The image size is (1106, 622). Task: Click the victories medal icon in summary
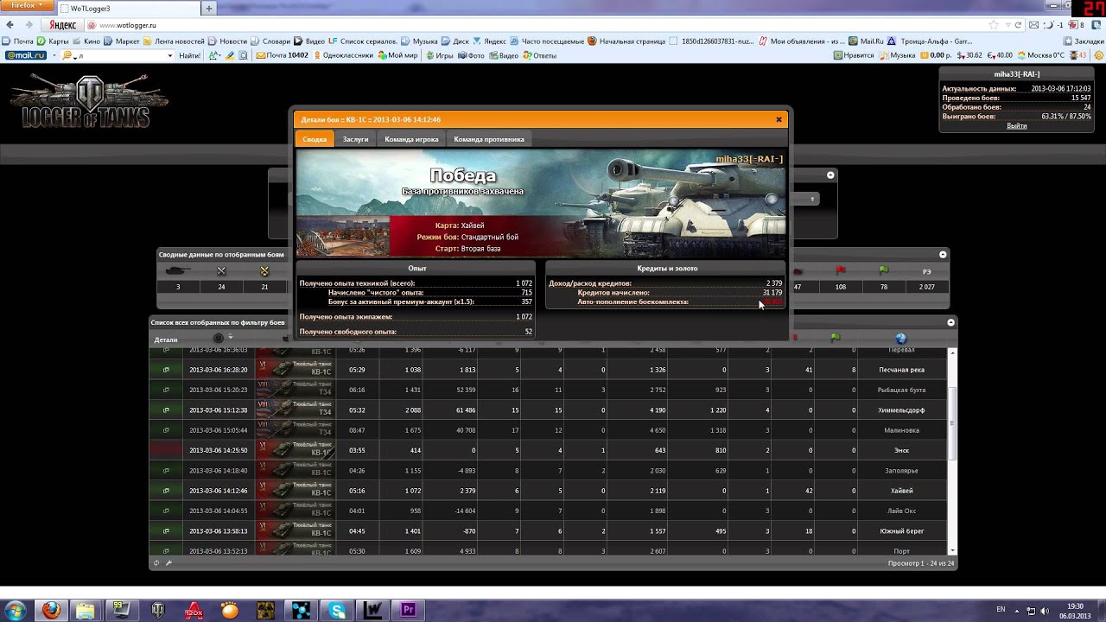click(264, 271)
